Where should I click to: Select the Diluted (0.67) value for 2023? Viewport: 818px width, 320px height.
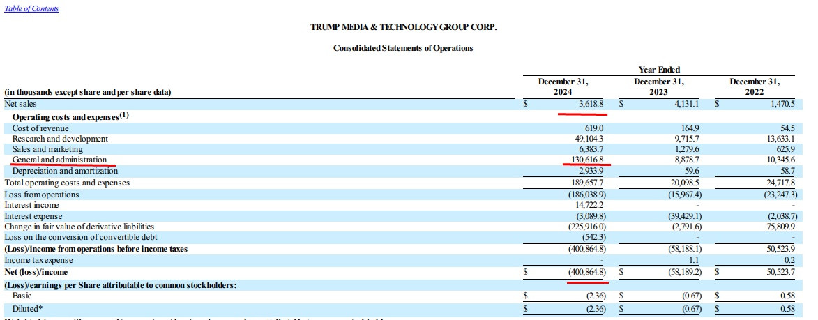pyautogui.click(x=691, y=308)
